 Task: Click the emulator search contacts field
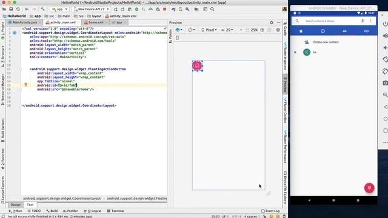click(x=333, y=21)
